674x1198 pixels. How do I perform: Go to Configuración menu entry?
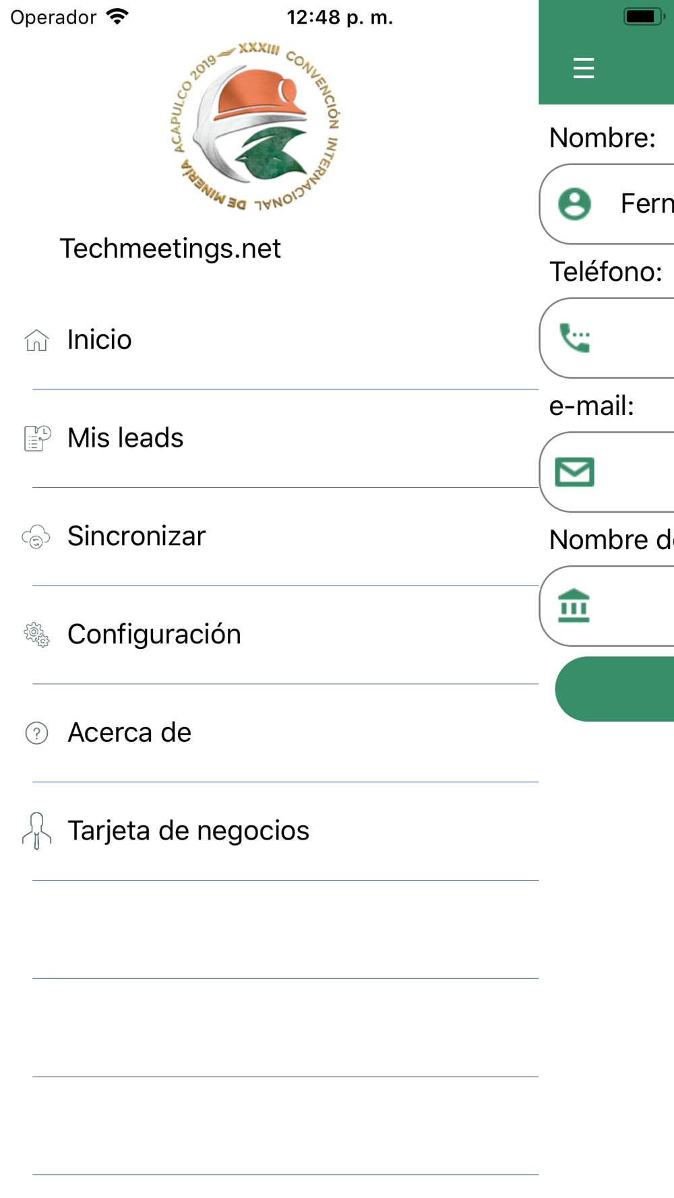coord(270,635)
